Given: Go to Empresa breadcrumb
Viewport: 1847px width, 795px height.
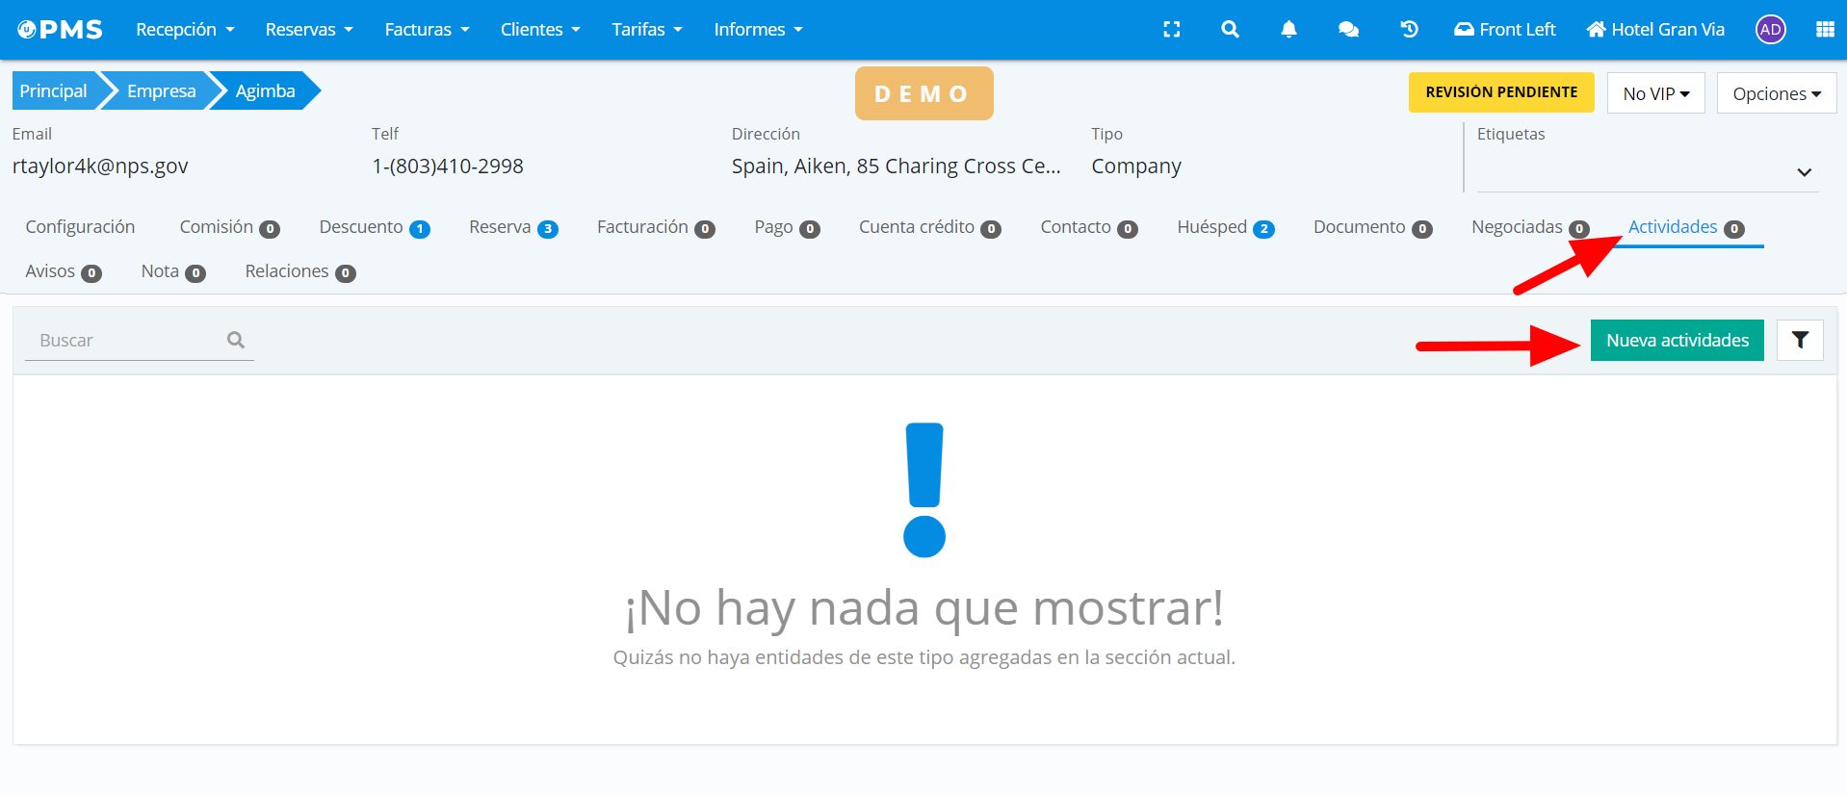Looking at the screenshot, I should (161, 90).
